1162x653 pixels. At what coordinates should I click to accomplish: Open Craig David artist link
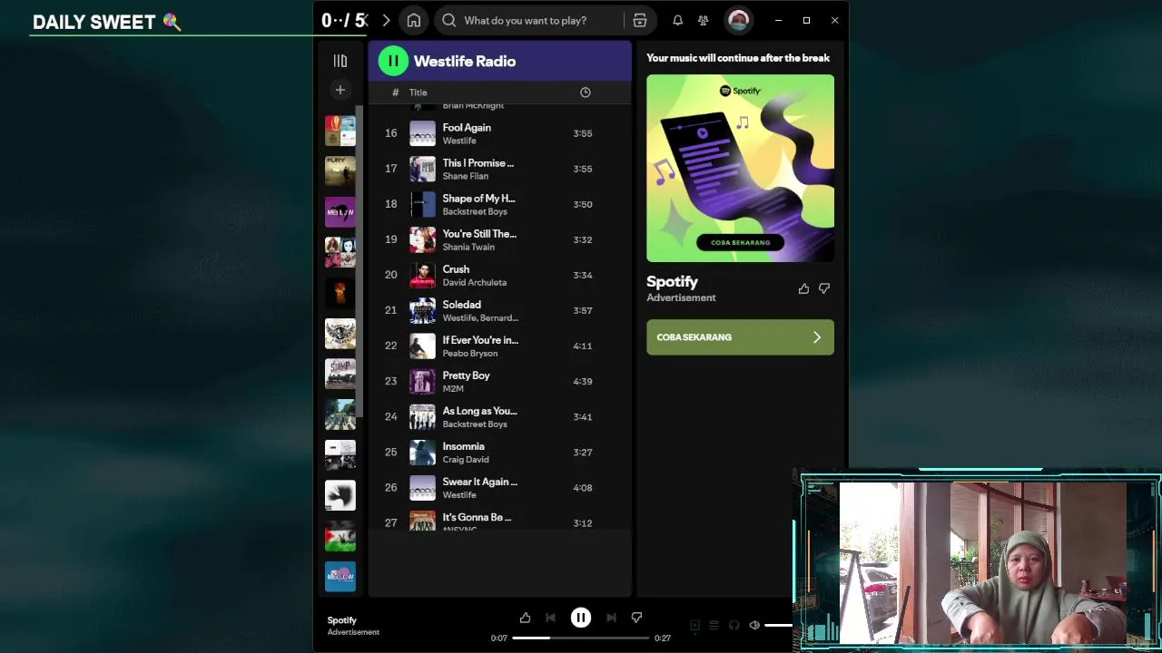point(466,459)
